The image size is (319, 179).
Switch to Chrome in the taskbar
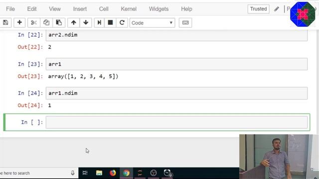pos(126,173)
